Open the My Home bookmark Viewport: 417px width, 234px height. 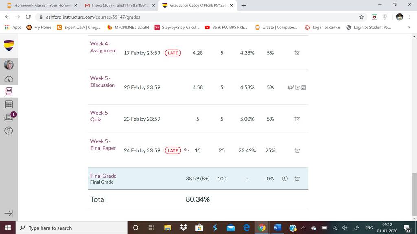pyautogui.click(x=39, y=27)
